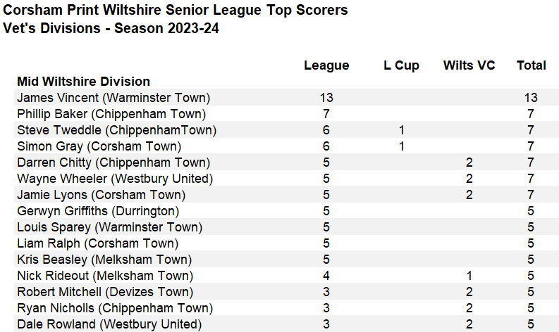This screenshot has width=559, height=332.
Task: Select James Vincent (Warminster Town) row name
Action: click(x=113, y=98)
